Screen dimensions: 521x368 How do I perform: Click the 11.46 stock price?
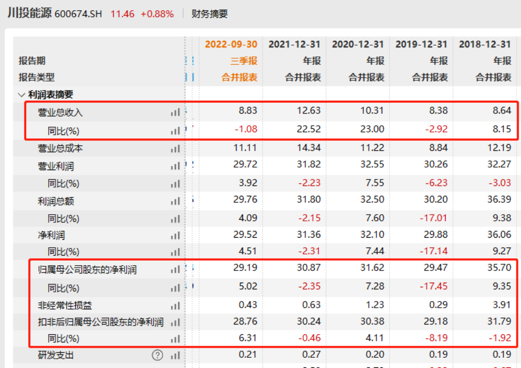click(122, 14)
